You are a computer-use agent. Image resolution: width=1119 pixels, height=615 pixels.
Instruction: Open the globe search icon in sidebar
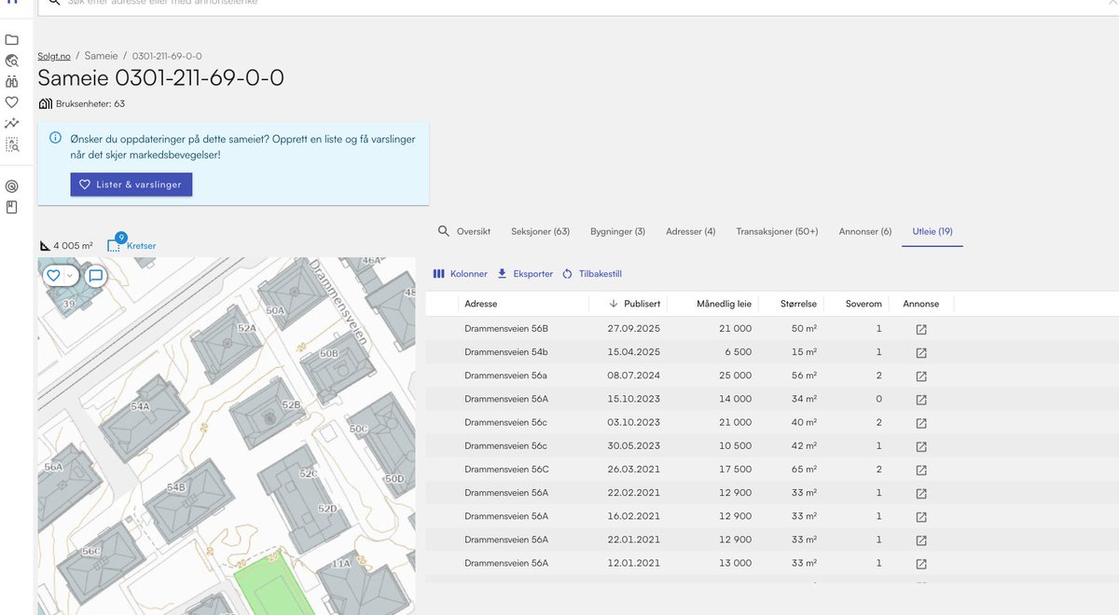12,61
